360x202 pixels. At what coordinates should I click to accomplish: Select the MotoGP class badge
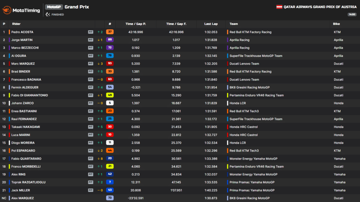pos(54,7)
